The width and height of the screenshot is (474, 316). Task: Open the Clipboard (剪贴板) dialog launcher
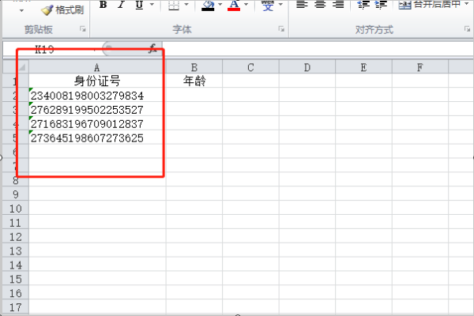point(82,29)
